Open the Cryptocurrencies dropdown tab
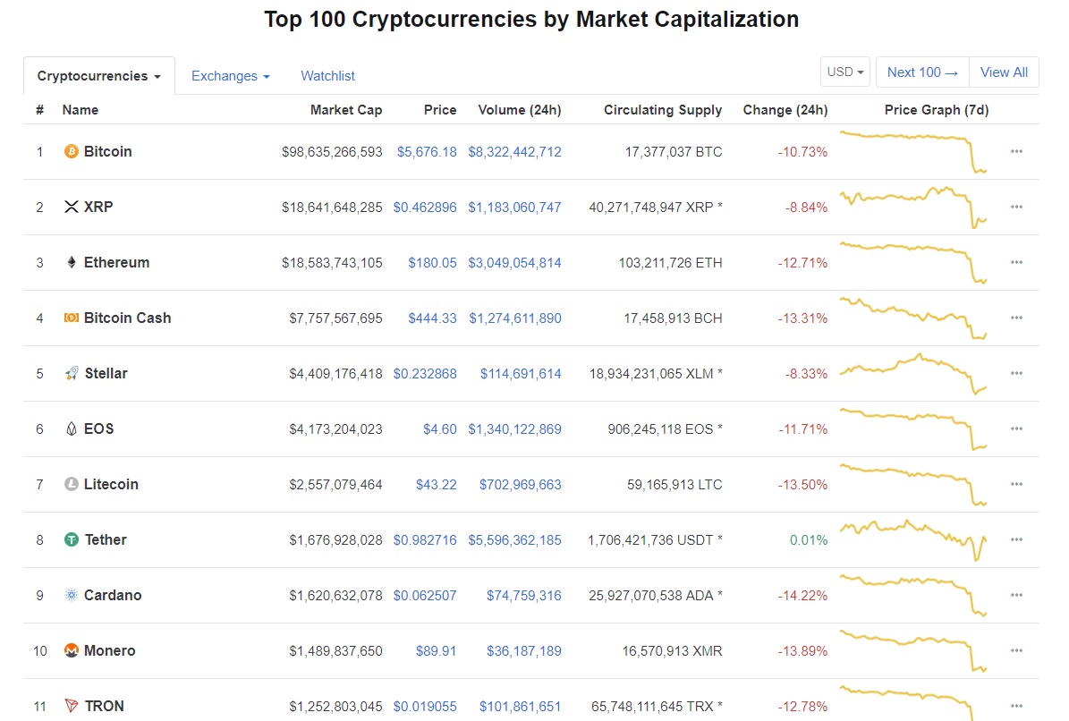The height and width of the screenshot is (721, 1069). (99, 77)
